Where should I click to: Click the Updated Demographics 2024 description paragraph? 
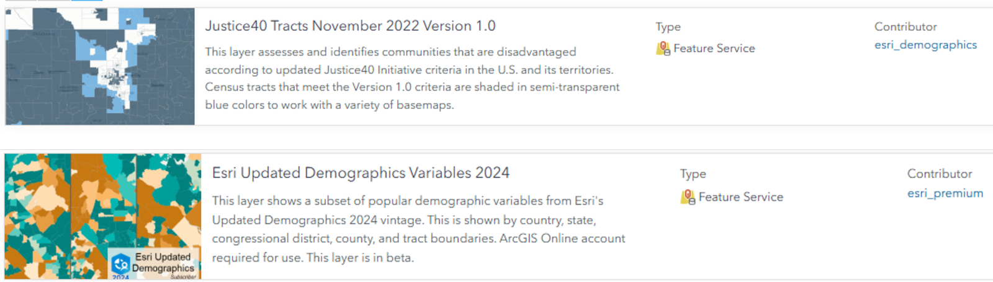pyautogui.click(x=418, y=229)
